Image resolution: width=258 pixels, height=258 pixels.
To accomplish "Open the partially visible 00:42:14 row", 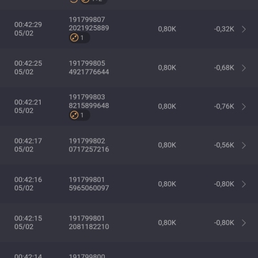I will click(x=129, y=250).
